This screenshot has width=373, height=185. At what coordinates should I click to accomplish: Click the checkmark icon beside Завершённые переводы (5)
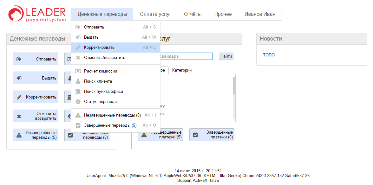(x=78, y=125)
